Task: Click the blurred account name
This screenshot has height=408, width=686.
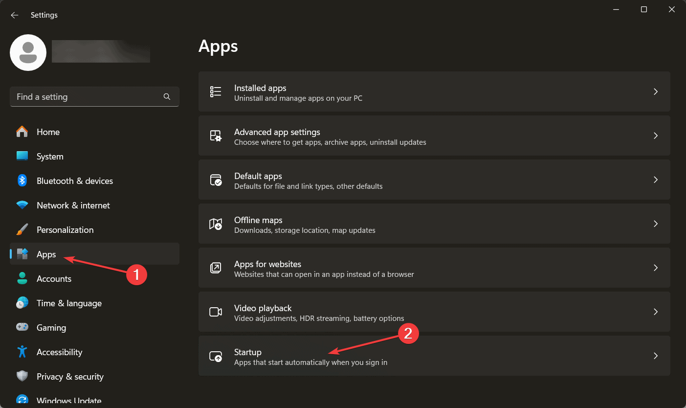Action: coord(101,51)
